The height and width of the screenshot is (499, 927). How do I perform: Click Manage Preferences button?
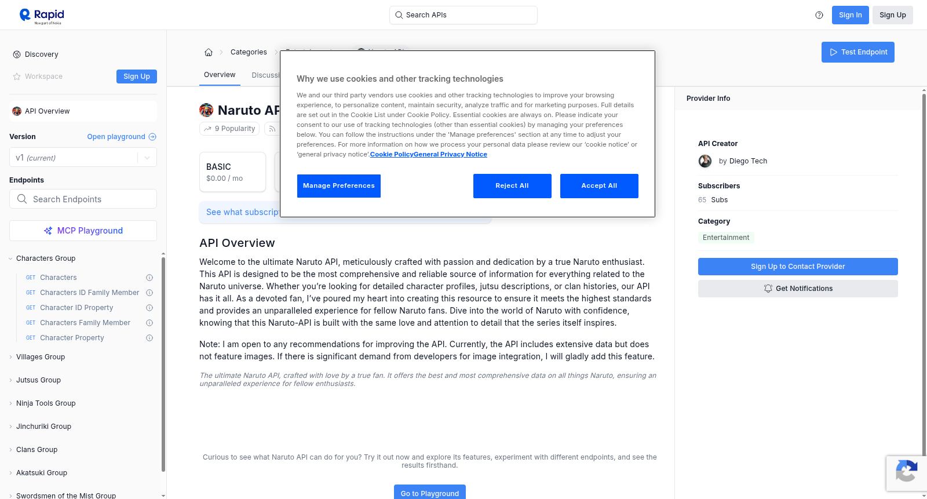[x=339, y=186]
